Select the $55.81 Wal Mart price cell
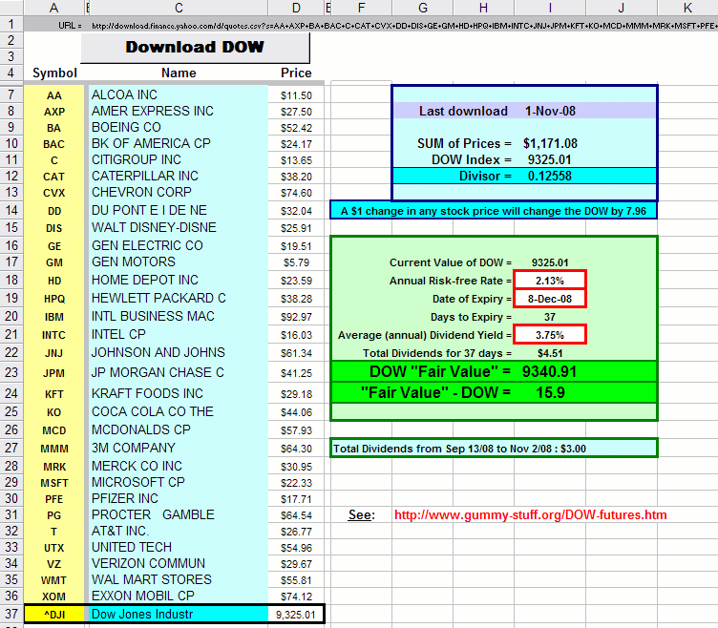 (296, 580)
